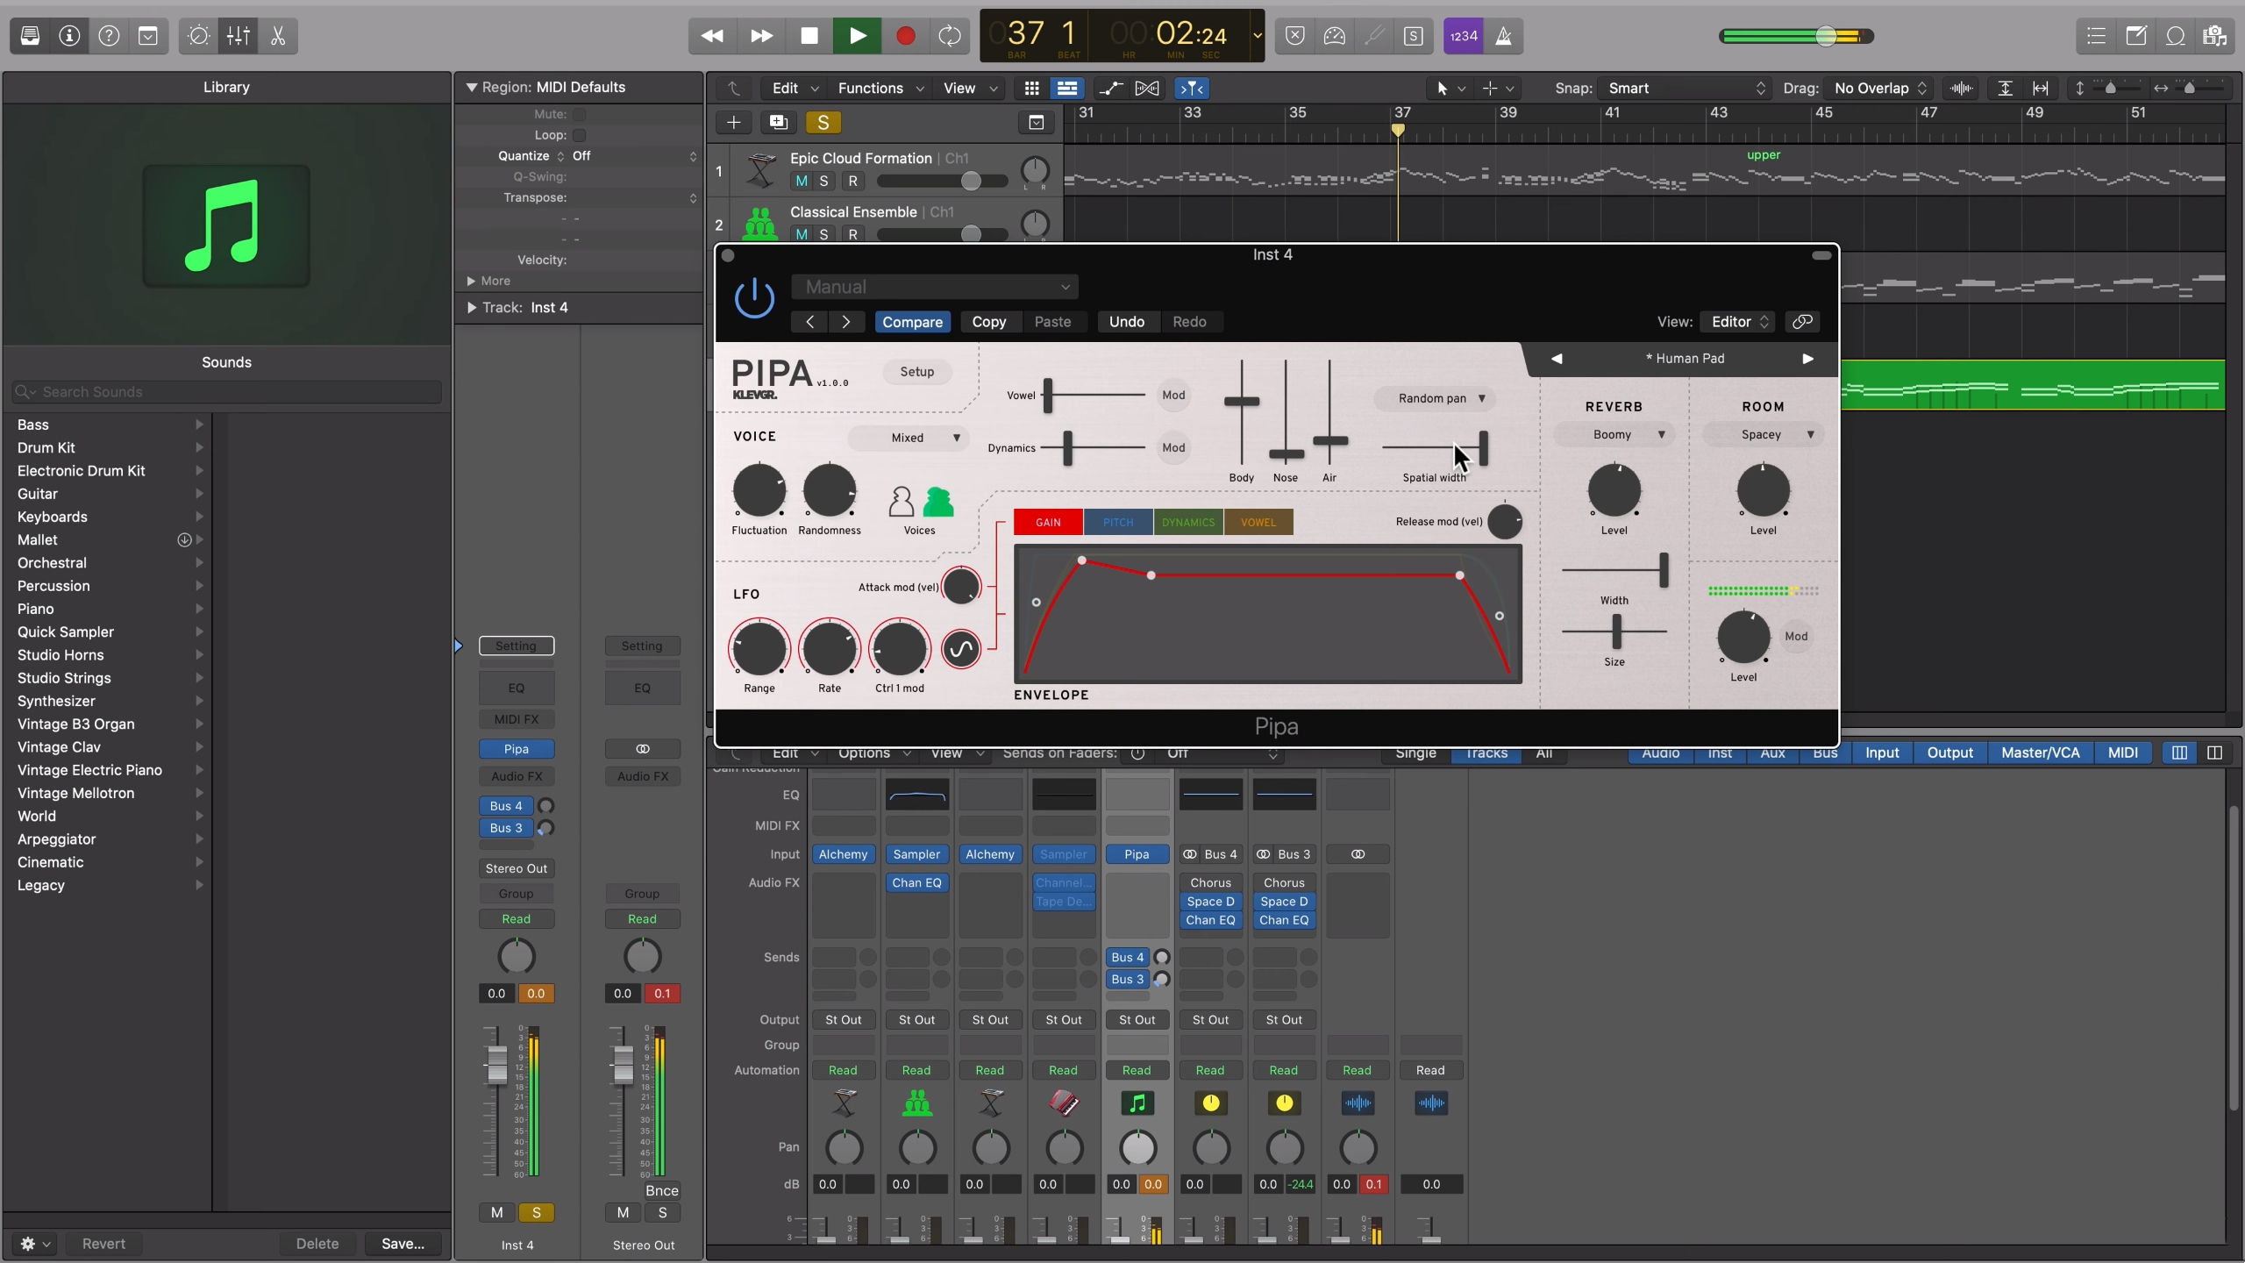The height and width of the screenshot is (1263, 2245).
Task: Select the Pipa sine LFO waveform button
Action: [x=961, y=650]
